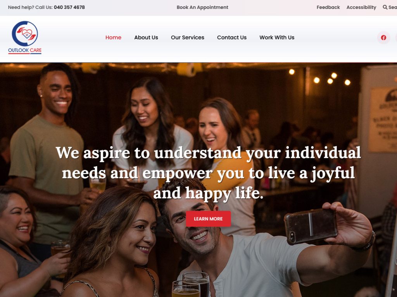Click the Search label in top bar
Image resolution: width=397 pixels, height=297 pixels.
pyautogui.click(x=393, y=7)
